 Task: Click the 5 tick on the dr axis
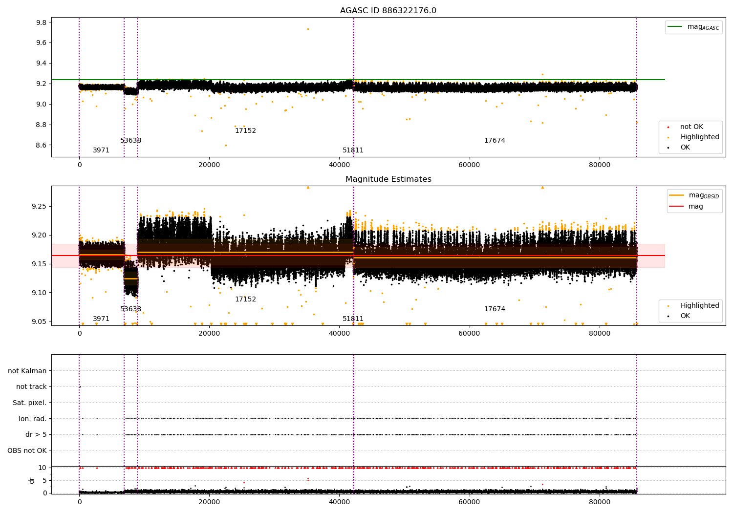coord(45,481)
